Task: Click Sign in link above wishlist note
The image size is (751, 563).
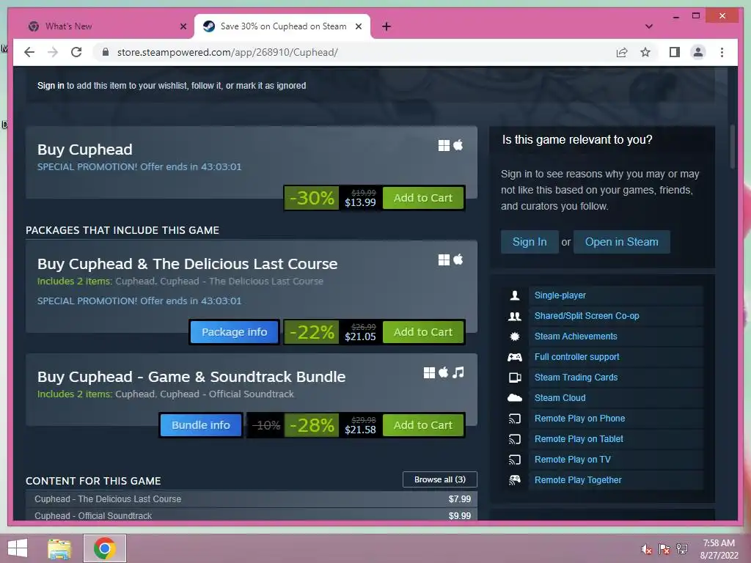Action: 51,86
